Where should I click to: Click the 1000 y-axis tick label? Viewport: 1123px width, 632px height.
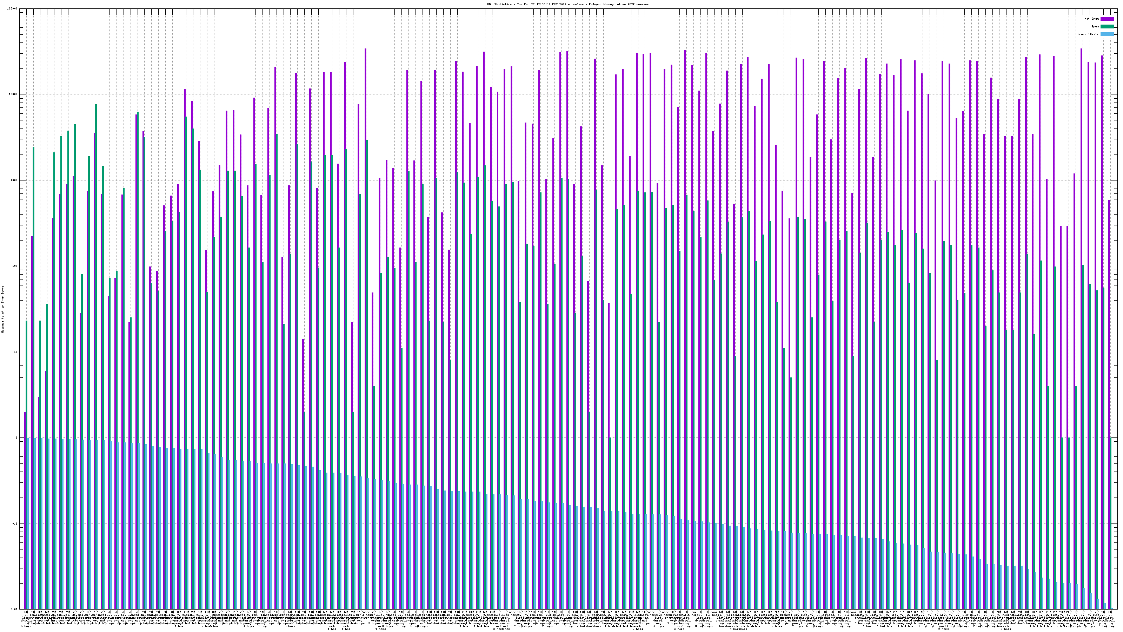(x=15, y=180)
